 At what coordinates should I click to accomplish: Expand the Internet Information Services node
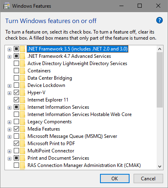pyautogui.click(x=9, y=108)
